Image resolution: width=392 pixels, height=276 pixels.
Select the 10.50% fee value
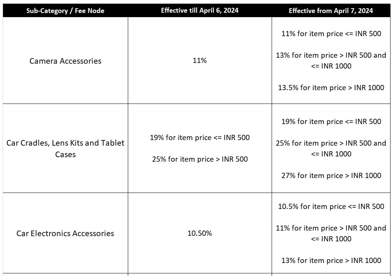200,234
